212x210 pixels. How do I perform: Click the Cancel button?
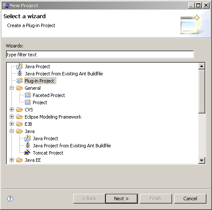tap(190, 199)
